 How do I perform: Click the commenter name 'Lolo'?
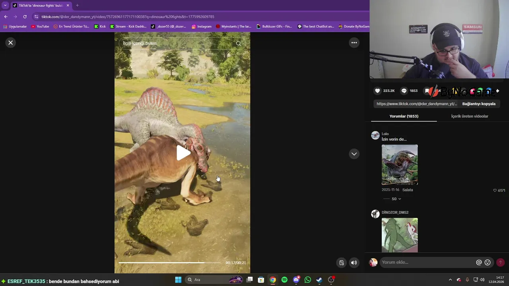385,134
